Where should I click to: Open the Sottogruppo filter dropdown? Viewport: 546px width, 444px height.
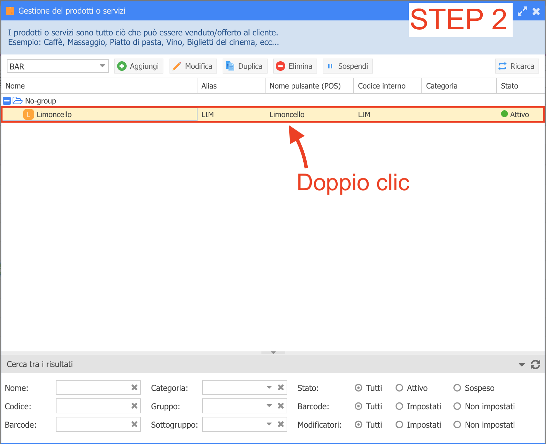[269, 424]
